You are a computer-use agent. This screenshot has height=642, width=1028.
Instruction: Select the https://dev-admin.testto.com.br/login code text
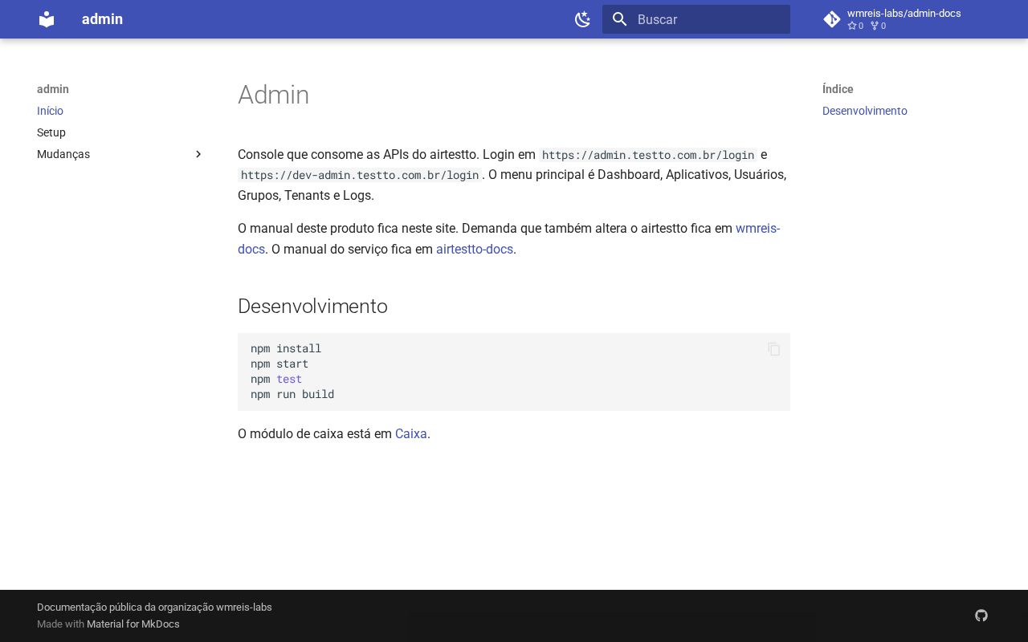point(360,175)
